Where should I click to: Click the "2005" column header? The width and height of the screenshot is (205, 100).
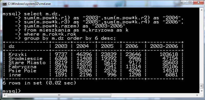pos(107,46)
